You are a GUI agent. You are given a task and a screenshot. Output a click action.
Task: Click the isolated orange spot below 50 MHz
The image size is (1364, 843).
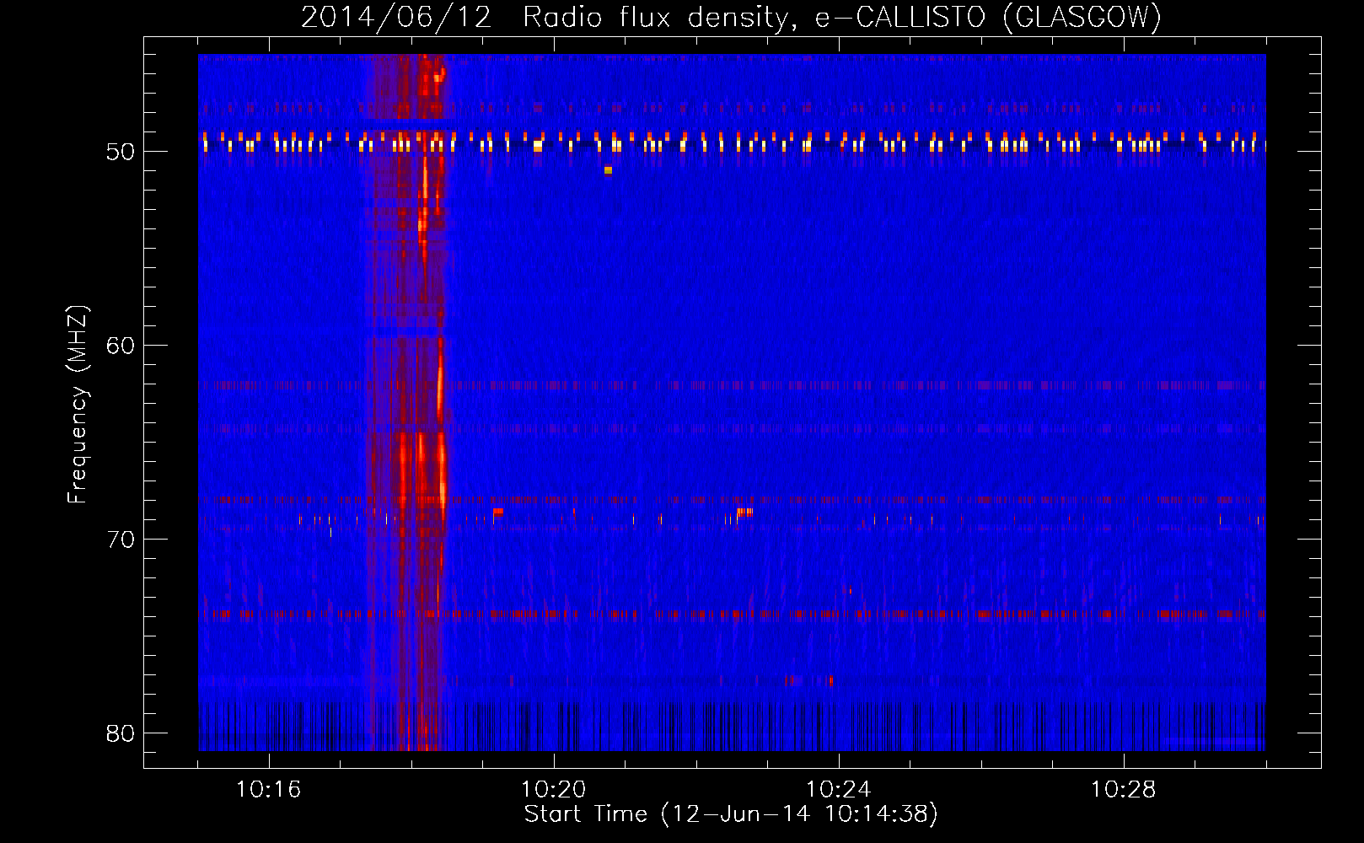tap(608, 170)
